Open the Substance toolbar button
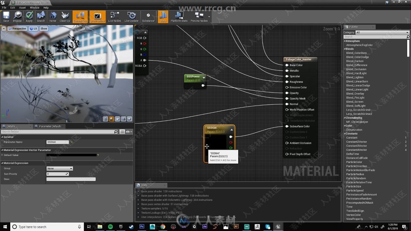411x231 pixels. [x=148, y=17]
